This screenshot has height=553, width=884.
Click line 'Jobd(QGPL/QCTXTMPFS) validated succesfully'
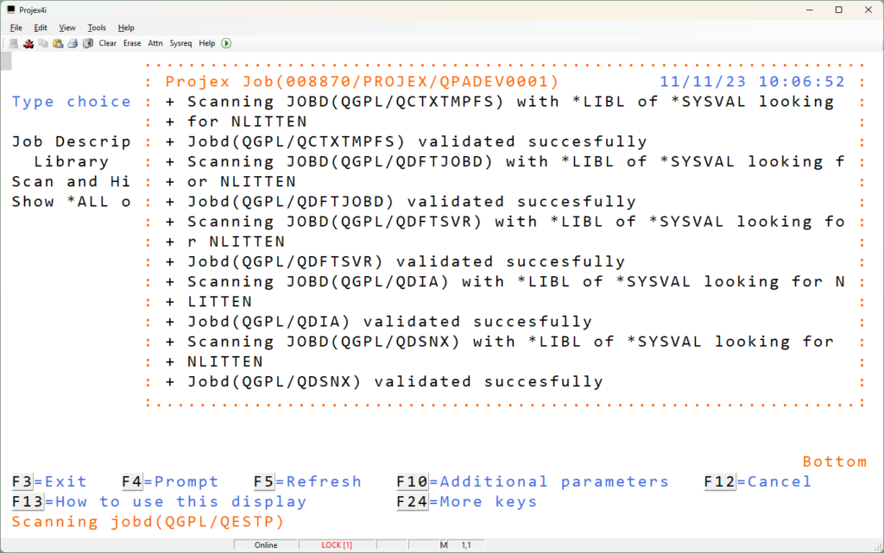pos(406,141)
